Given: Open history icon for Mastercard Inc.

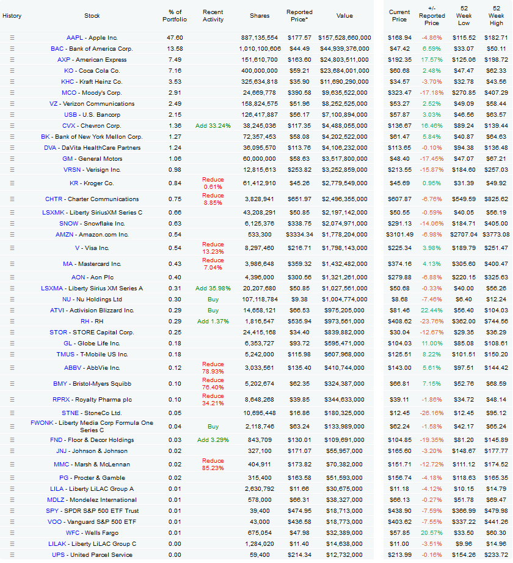Looking at the screenshot, I should click(x=12, y=264).
